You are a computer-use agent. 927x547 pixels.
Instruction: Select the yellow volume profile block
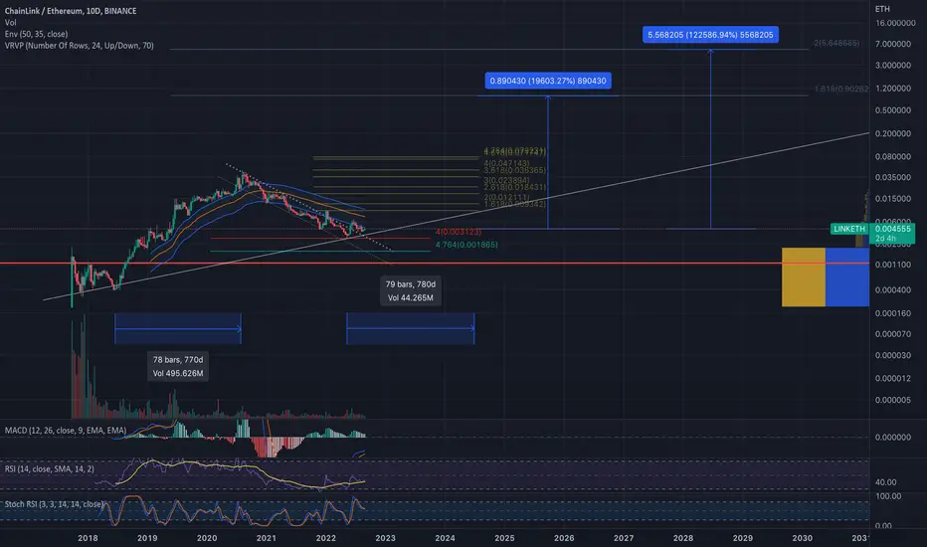coord(804,276)
